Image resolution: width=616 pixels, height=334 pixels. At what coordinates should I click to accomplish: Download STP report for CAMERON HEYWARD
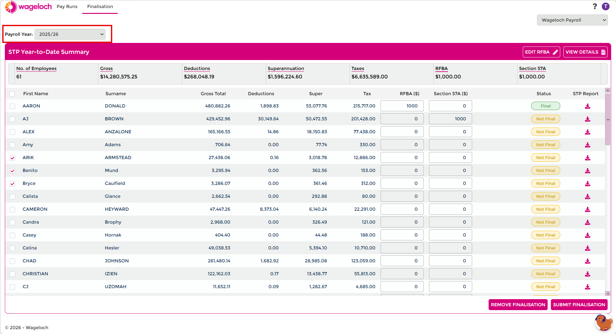click(588, 209)
